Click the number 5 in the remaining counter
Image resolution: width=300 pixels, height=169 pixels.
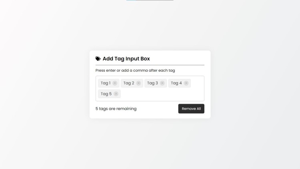pyautogui.click(x=97, y=109)
